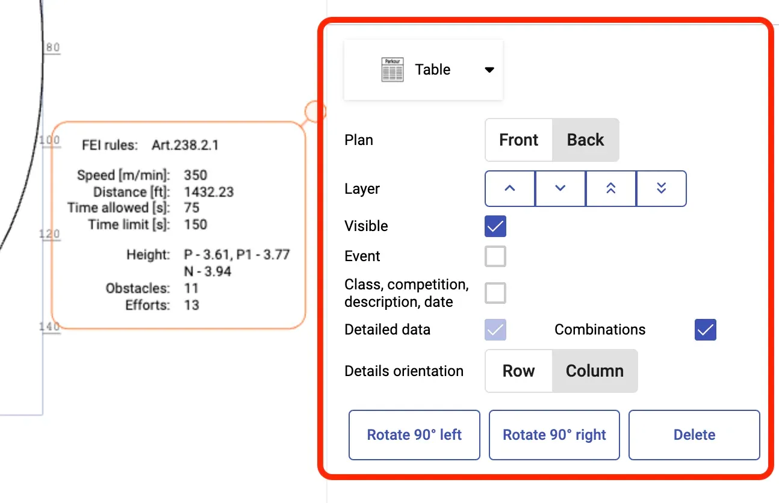Bring layer to the very top
779x503 pixels.
click(x=610, y=189)
